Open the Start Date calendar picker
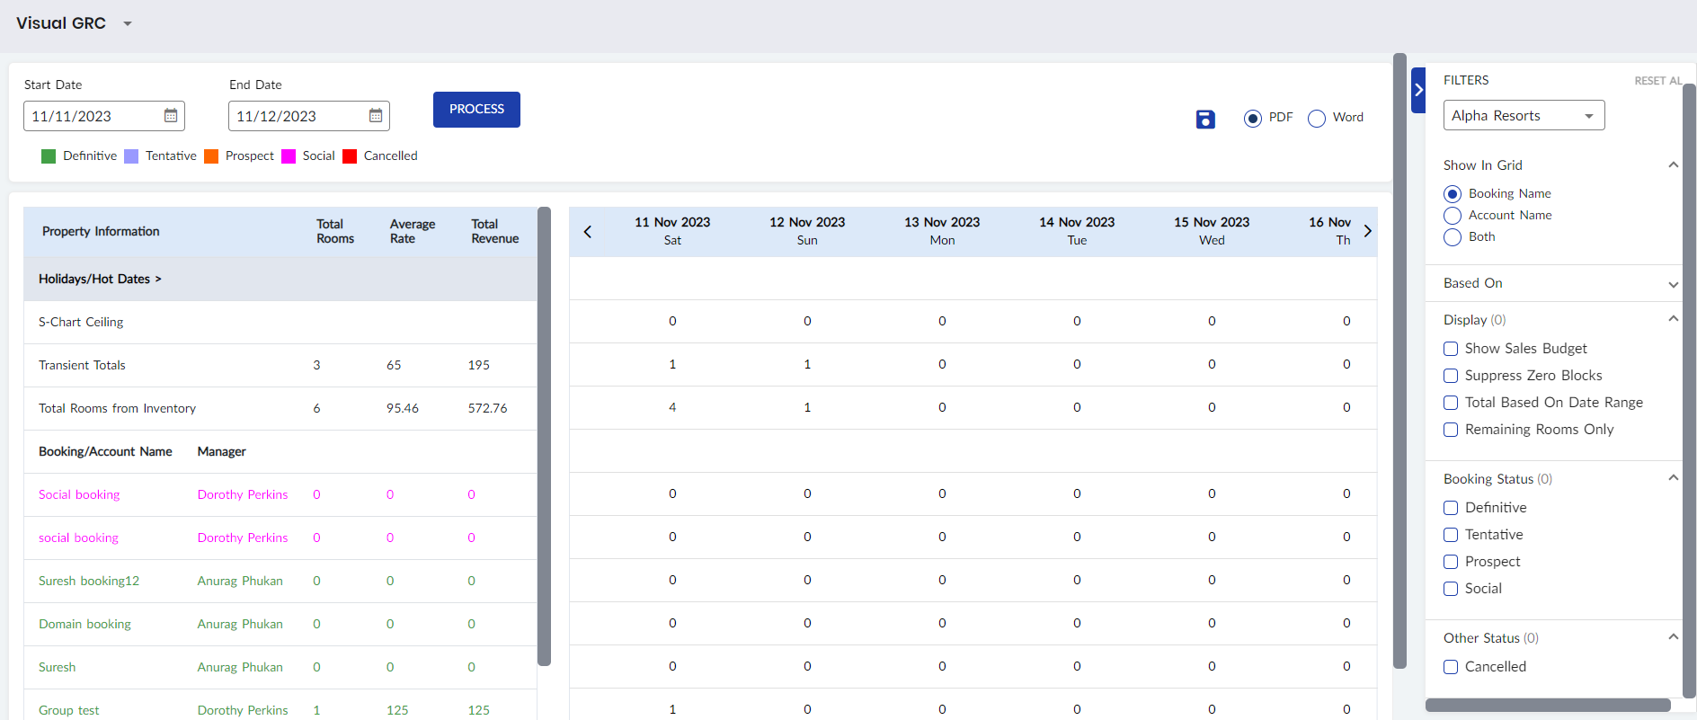 (x=171, y=116)
